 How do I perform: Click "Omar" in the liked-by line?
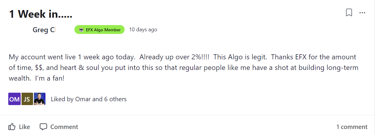(x=83, y=99)
